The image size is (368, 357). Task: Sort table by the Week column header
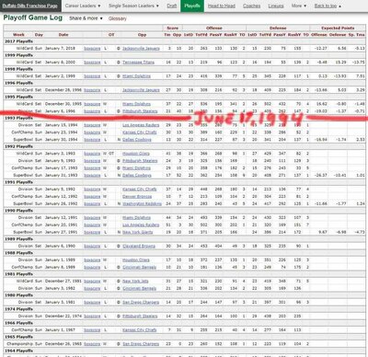coord(18,35)
